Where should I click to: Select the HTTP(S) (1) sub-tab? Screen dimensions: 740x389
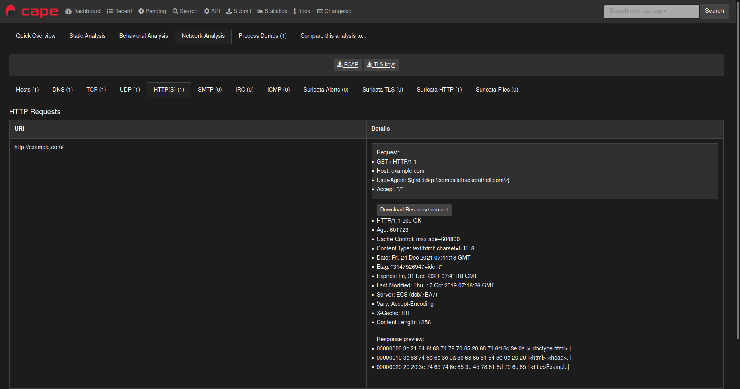tap(169, 90)
